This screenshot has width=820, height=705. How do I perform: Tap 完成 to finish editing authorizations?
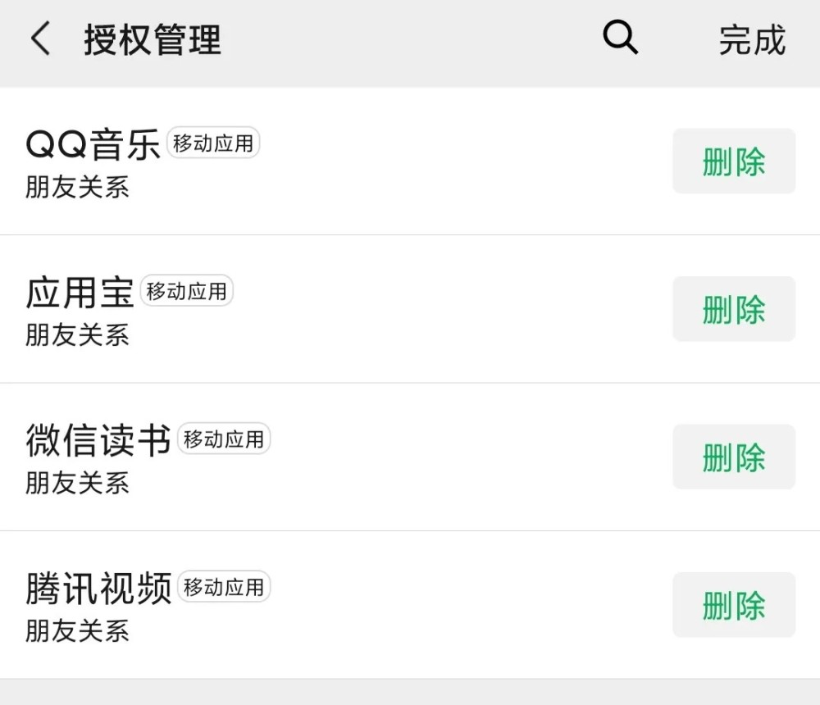[x=754, y=39]
